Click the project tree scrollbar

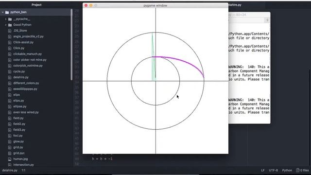(x=71, y=45)
